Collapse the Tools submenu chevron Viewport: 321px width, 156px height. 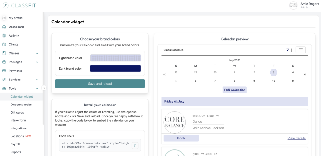click(37, 88)
